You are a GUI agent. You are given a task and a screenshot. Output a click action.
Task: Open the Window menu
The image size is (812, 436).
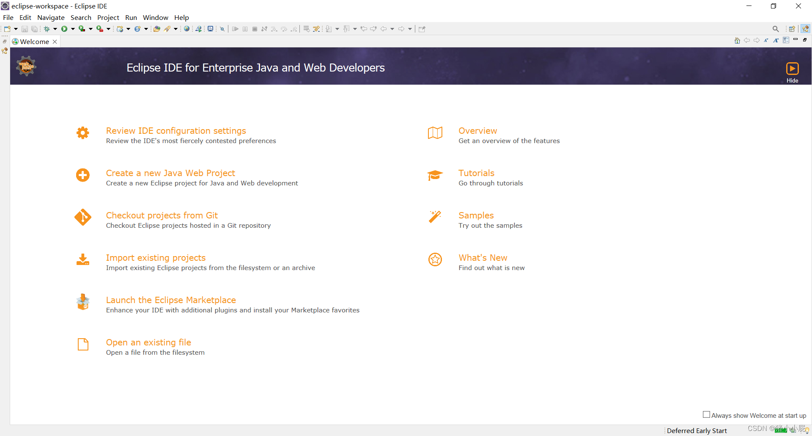tap(155, 17)
